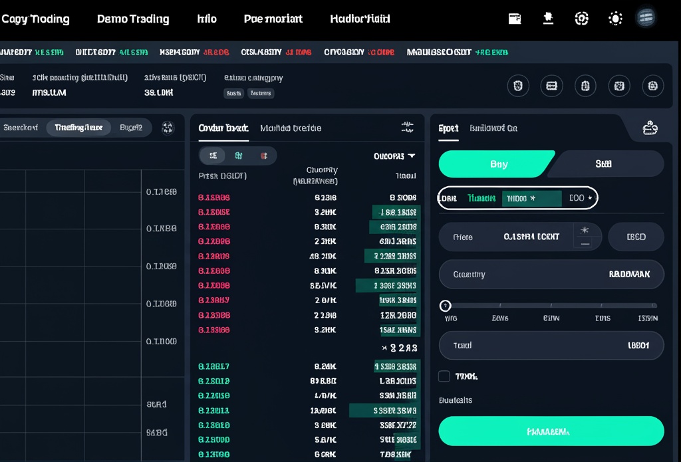Screen dimensions: 681x462
Task: Click the shield-shaped circular icon in pair info bar
Action: pos(517,86)
